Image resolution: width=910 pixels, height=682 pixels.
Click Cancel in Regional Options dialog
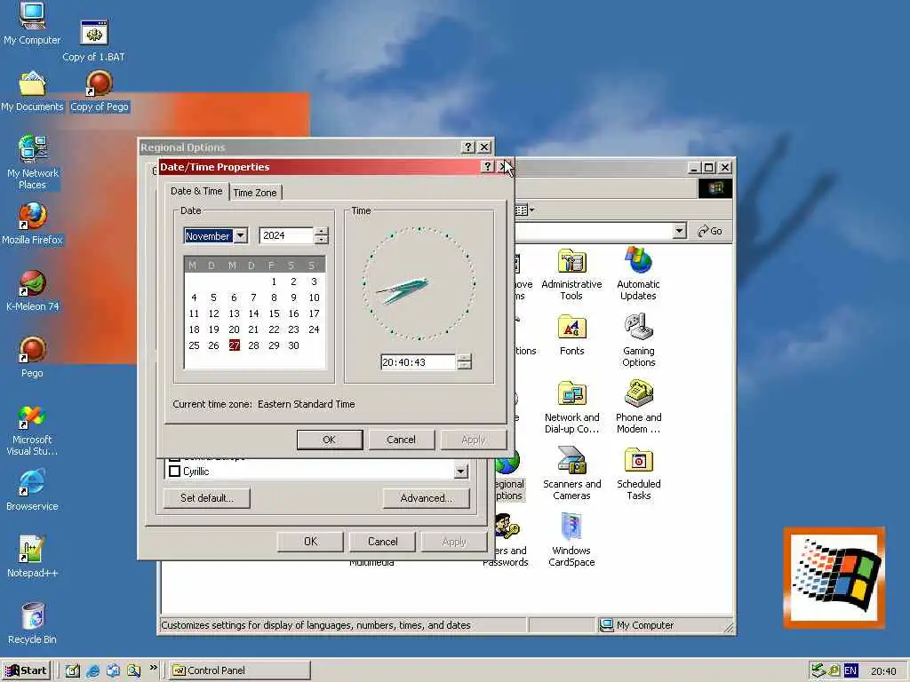(382, 541)
